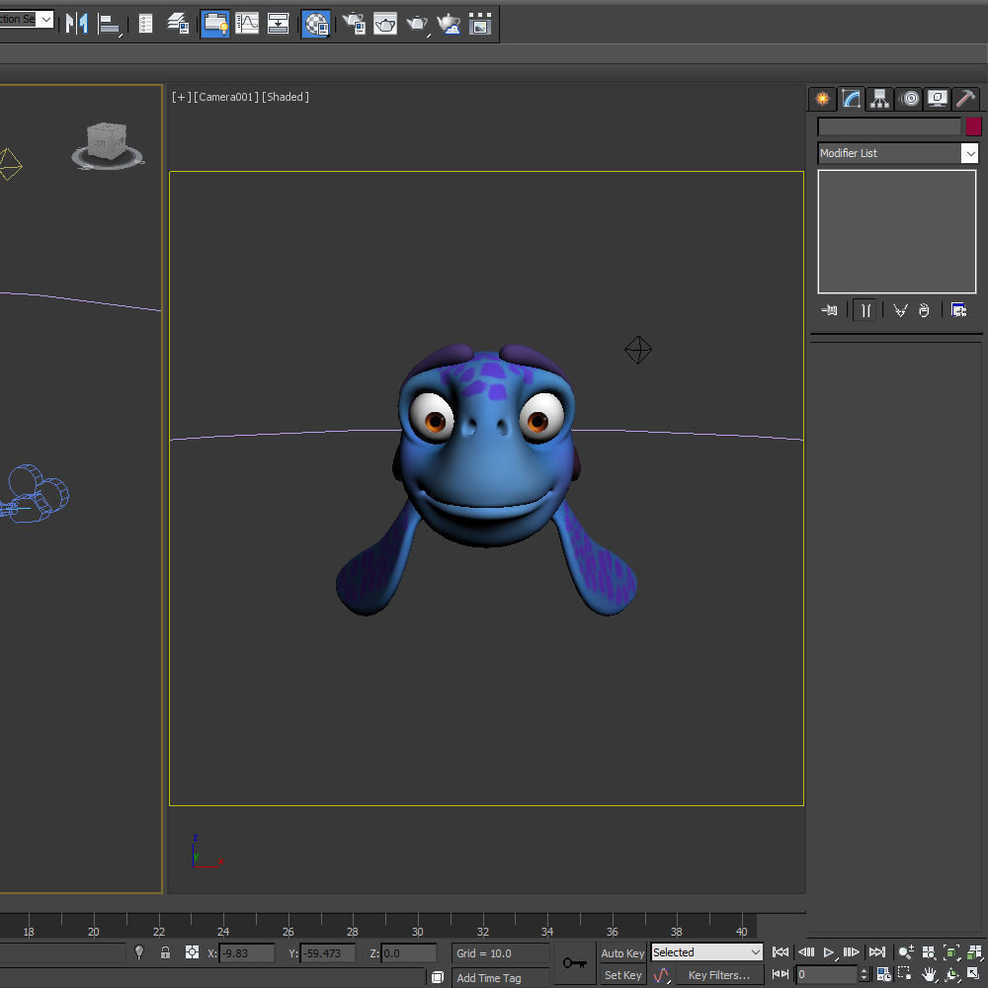988x988 pixels.
Task: Increment the frame spinner
Action: point(864,970)
